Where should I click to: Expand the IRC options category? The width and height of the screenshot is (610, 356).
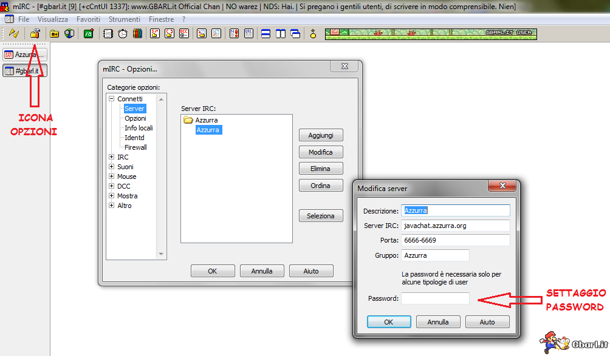[111, 157]
